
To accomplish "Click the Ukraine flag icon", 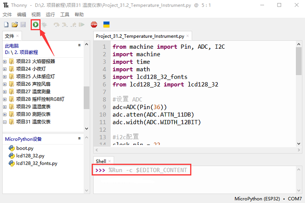I will click(x=106, y=24).
